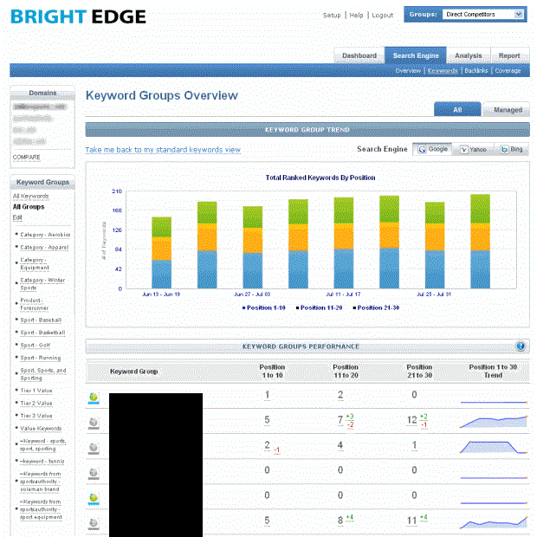Open the ~keyword - tennis group
The height and width of the screenshot is (537, 537).
coord(42,462)
